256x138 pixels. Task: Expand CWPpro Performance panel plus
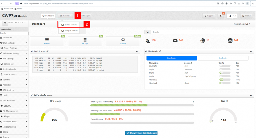(x=251, y=95)
